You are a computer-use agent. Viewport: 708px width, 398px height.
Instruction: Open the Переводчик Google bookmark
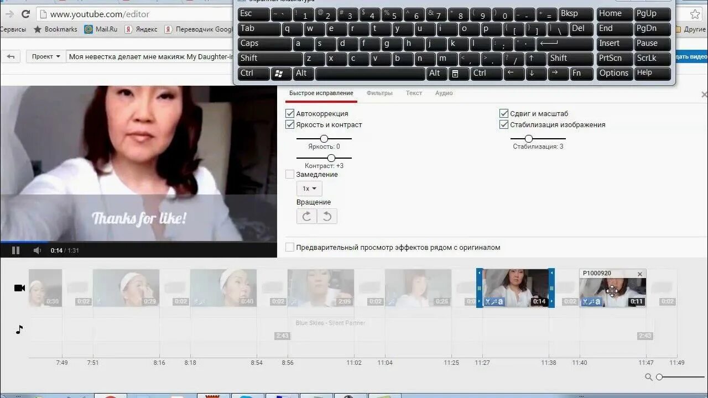[198, 29]
